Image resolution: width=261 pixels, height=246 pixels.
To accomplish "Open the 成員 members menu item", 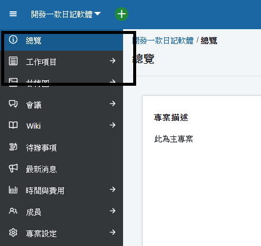I will coord(61,211).
